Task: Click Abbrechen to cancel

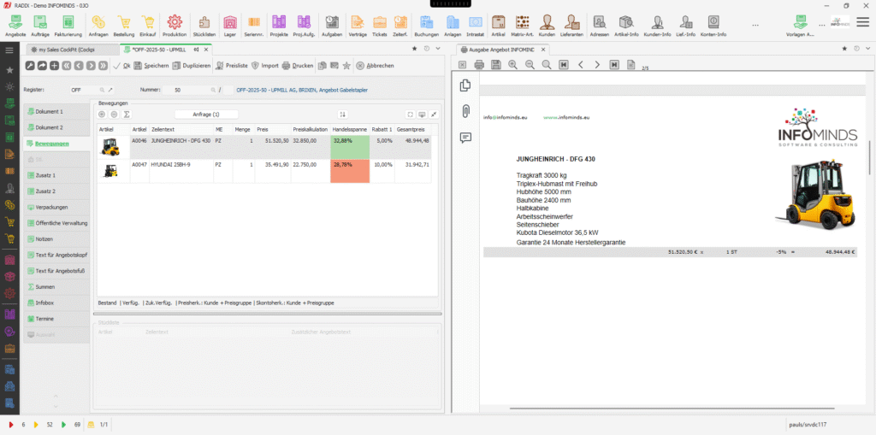Action: (x=375, y=66)
